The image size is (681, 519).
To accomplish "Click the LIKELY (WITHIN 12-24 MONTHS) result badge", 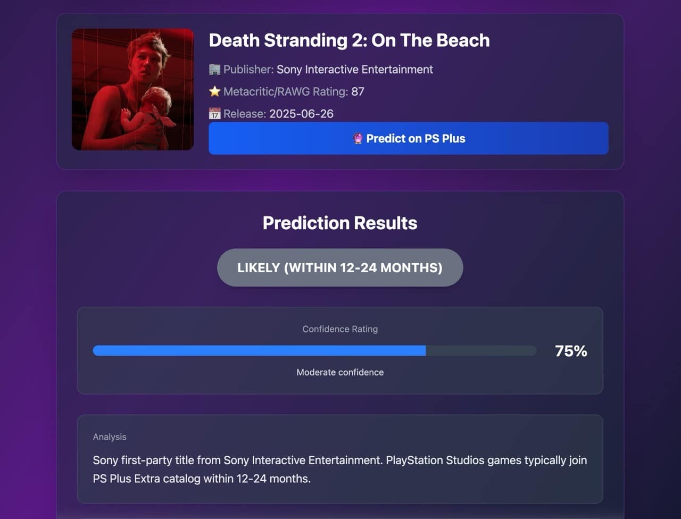I will tap(340, 267).
